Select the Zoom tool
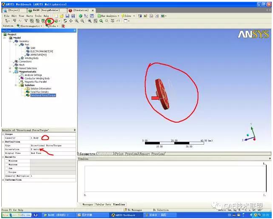273x219 pixels. tap(76, 21)
